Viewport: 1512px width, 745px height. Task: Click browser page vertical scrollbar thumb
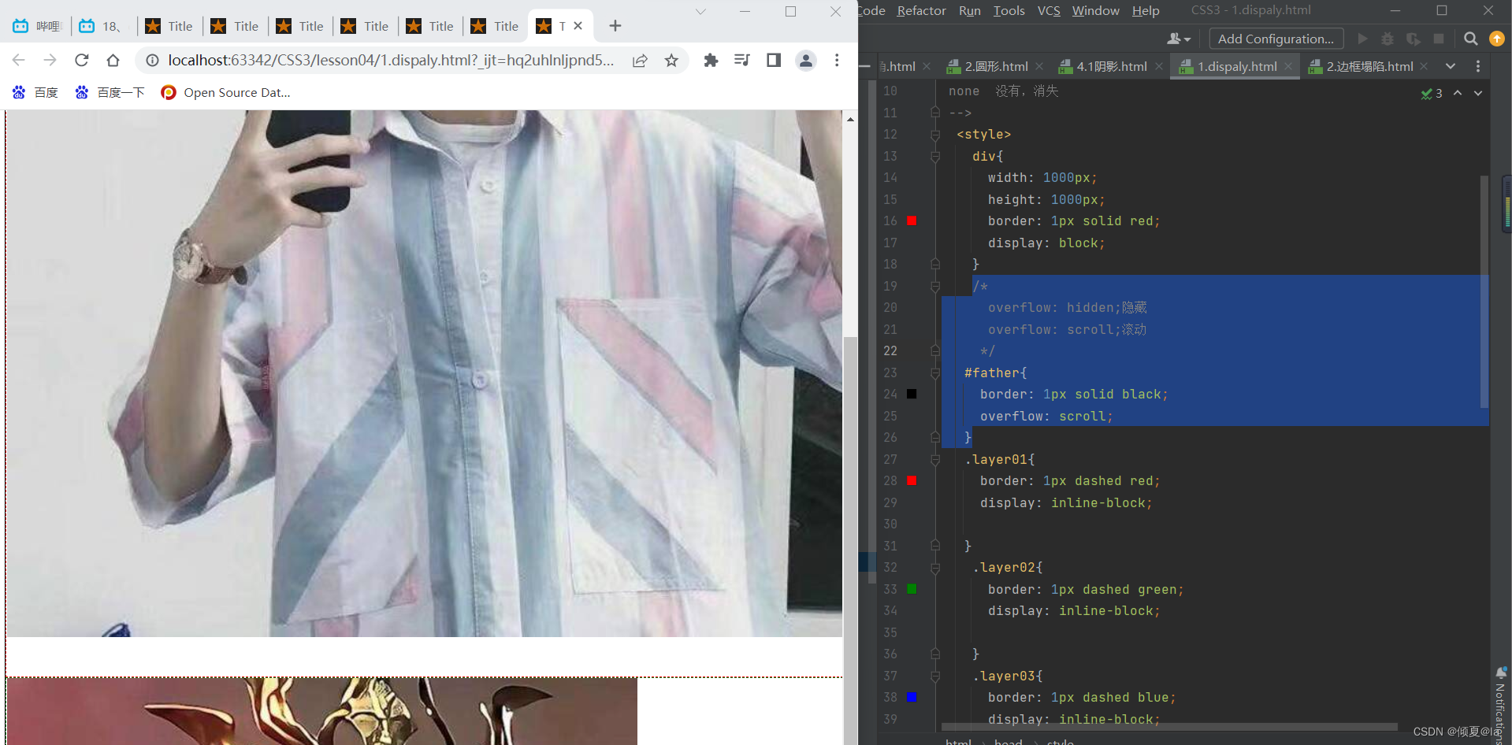tap(850, 539)
